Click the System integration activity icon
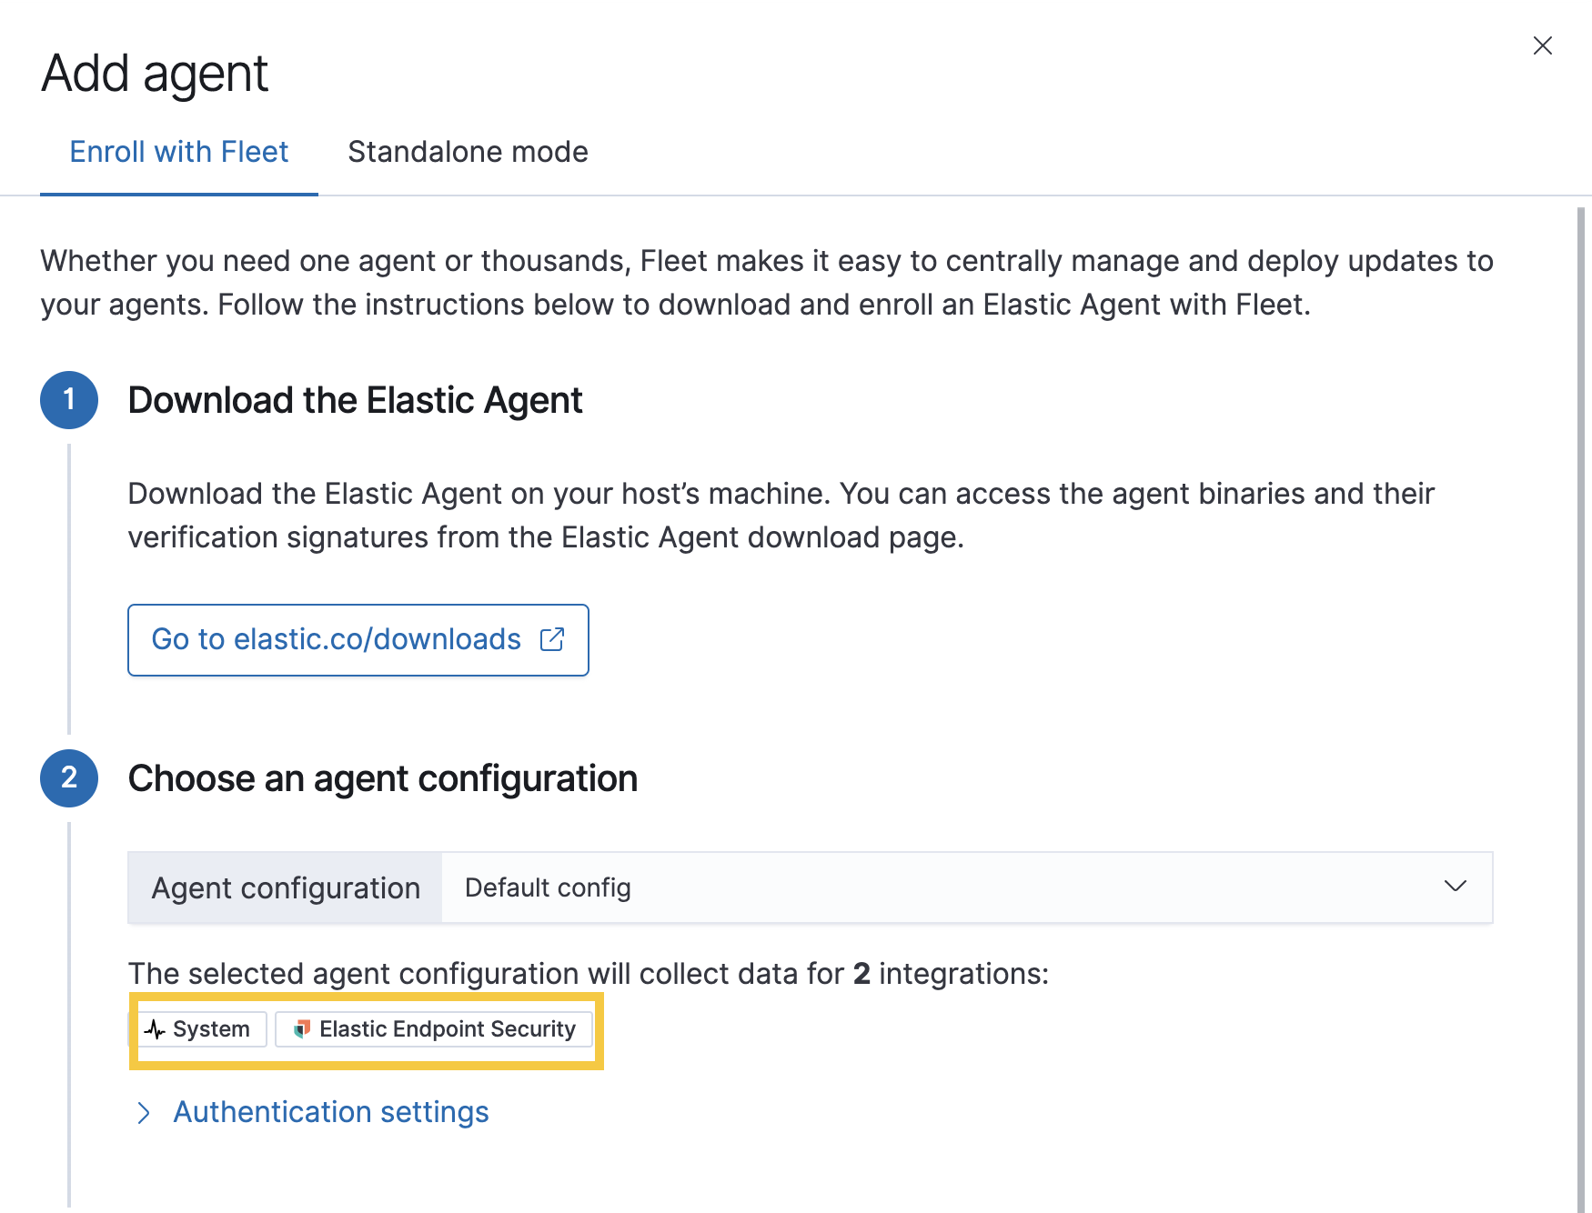This screenshot has height=1213, width=1592. point(155,1029)
